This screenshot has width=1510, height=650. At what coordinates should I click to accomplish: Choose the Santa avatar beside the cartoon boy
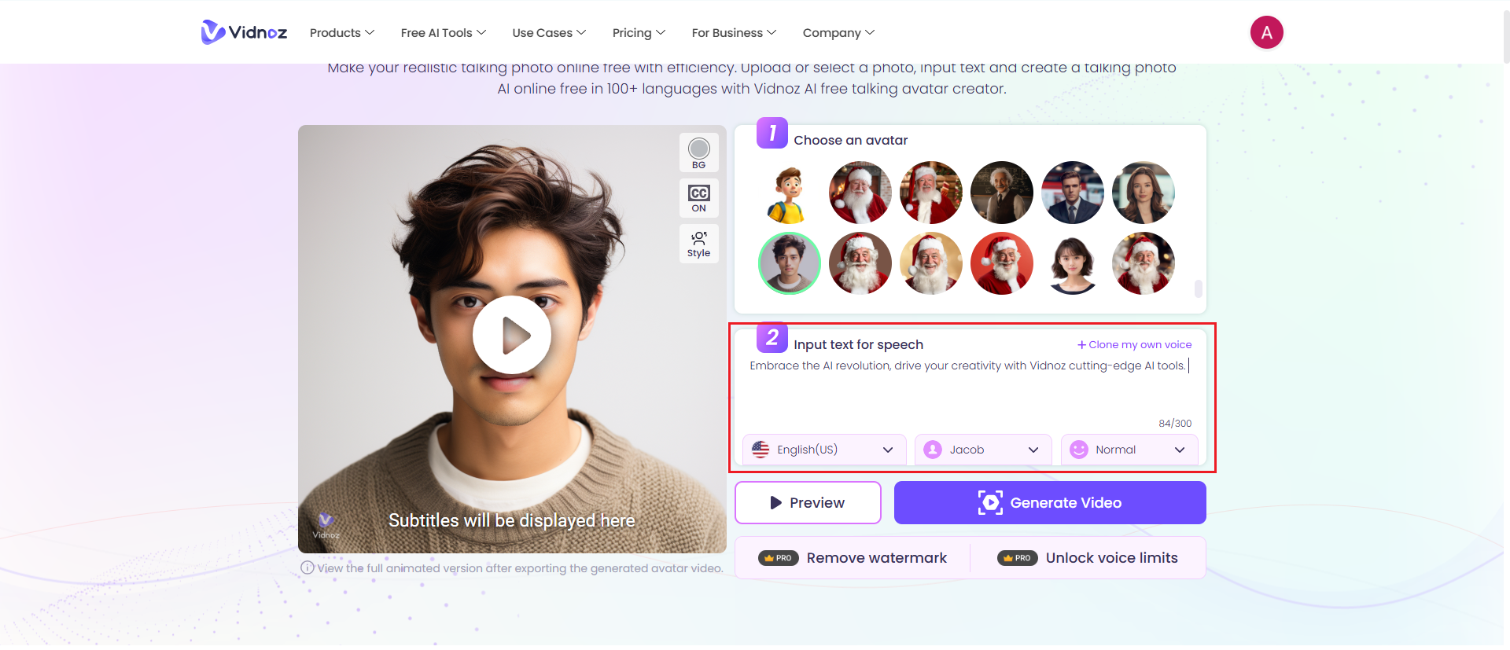[860, 193]
